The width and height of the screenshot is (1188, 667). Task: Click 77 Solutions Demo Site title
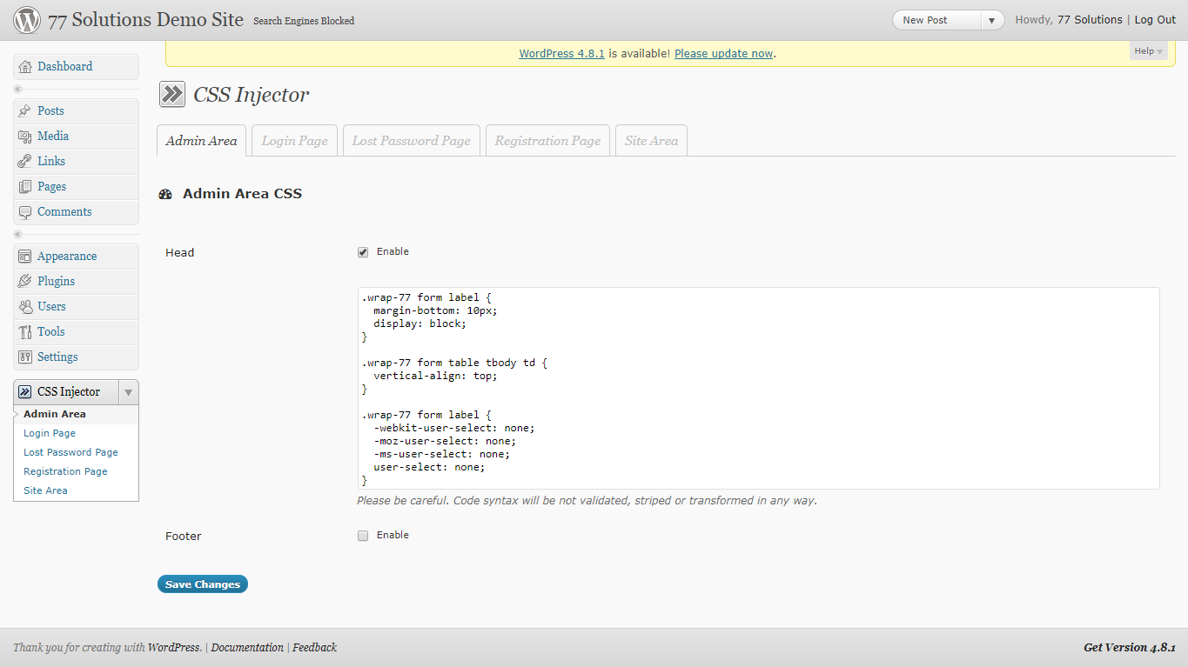click(145, 20)
